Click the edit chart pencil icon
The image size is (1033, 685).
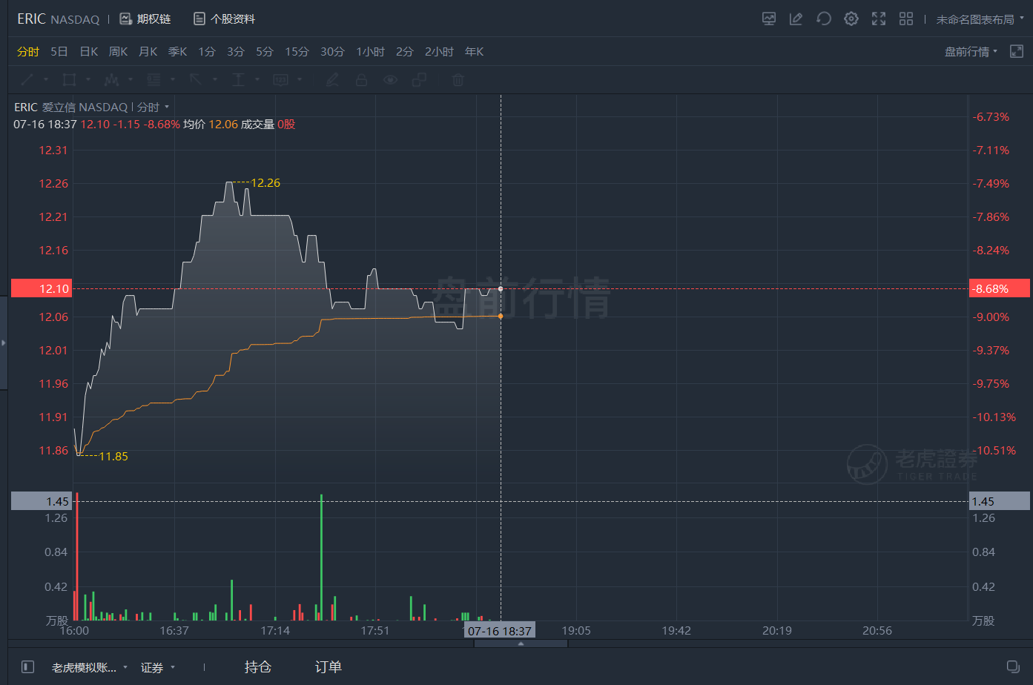click(796, 19)
